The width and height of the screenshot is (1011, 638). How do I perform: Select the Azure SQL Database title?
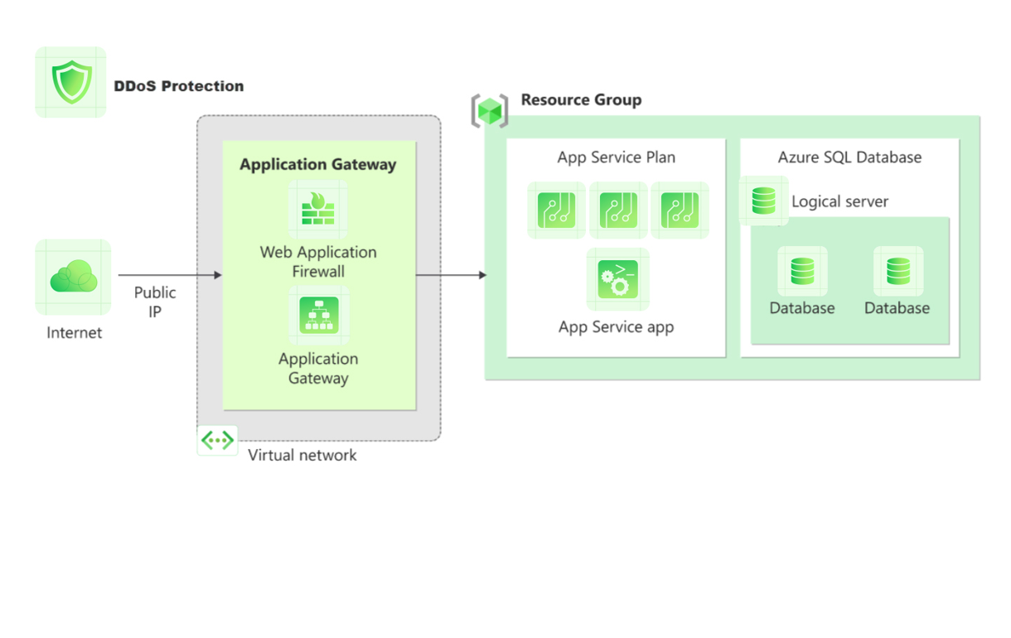[849, 157]
